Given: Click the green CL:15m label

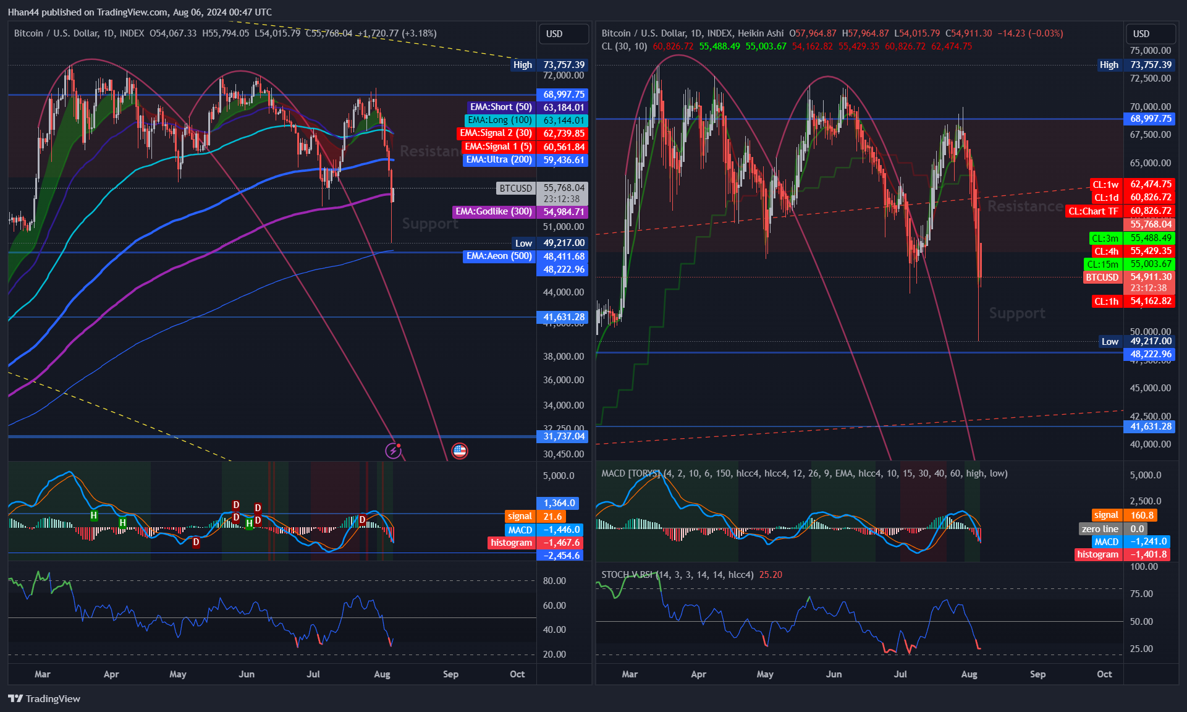Looking at the screenshot, I should pyautogui.click(x=1102, y=264).
